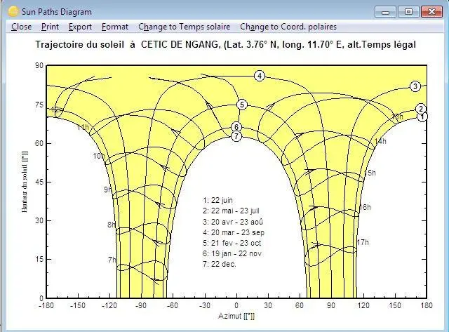Open the Format menu
The height and width of the screenshot is (332, 449).
click(x=115, y=27)
